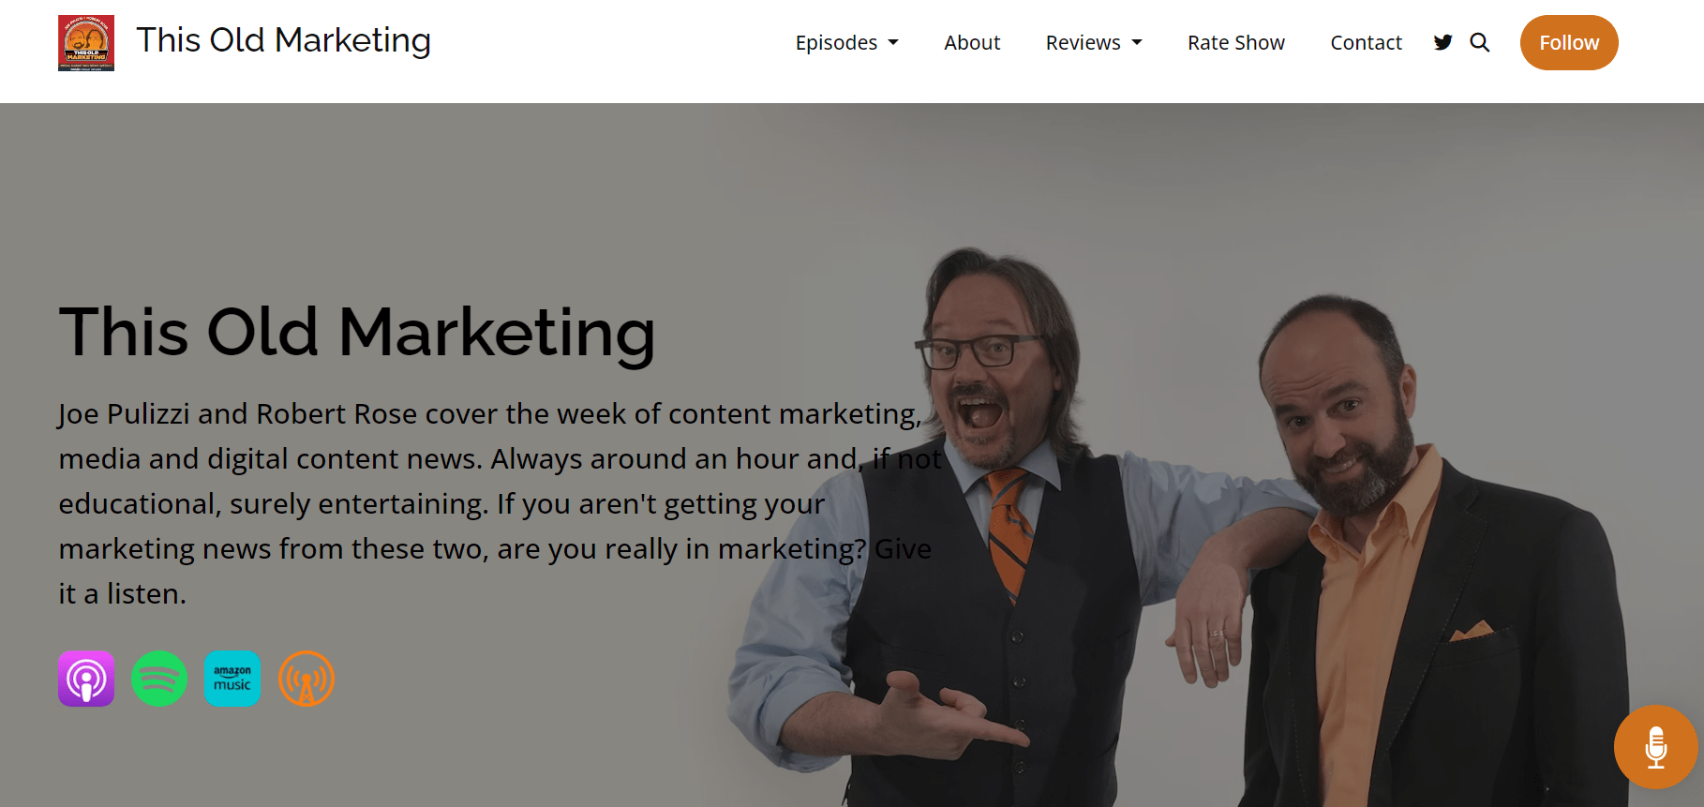This screenshot has height=807, width=1704.
Task: Open the Amazon Music icon link
Action: pyautogui.click(x=232, y=679)
